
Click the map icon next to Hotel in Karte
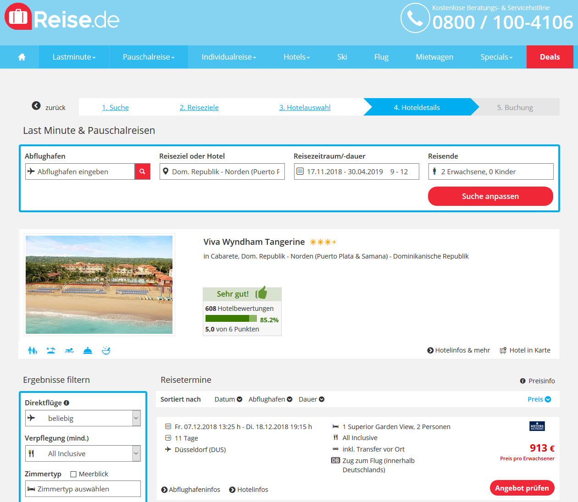[x=503, y=350]
